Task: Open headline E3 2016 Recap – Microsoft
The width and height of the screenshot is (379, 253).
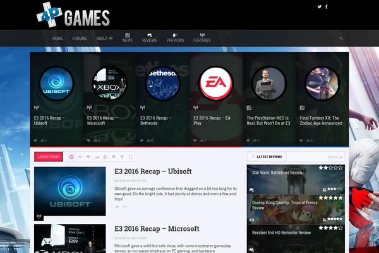Action: (x=157, y=228)
